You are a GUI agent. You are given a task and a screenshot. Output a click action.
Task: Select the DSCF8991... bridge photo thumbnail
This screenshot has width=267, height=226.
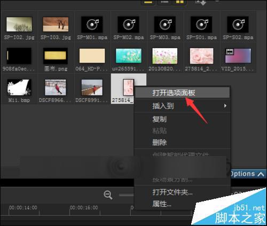[92, 87]
